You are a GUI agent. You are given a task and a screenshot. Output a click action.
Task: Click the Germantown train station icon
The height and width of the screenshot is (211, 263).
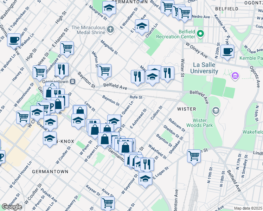click(73, 82)
